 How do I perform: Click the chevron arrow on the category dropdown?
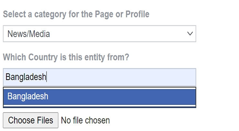tap(190, 34)
